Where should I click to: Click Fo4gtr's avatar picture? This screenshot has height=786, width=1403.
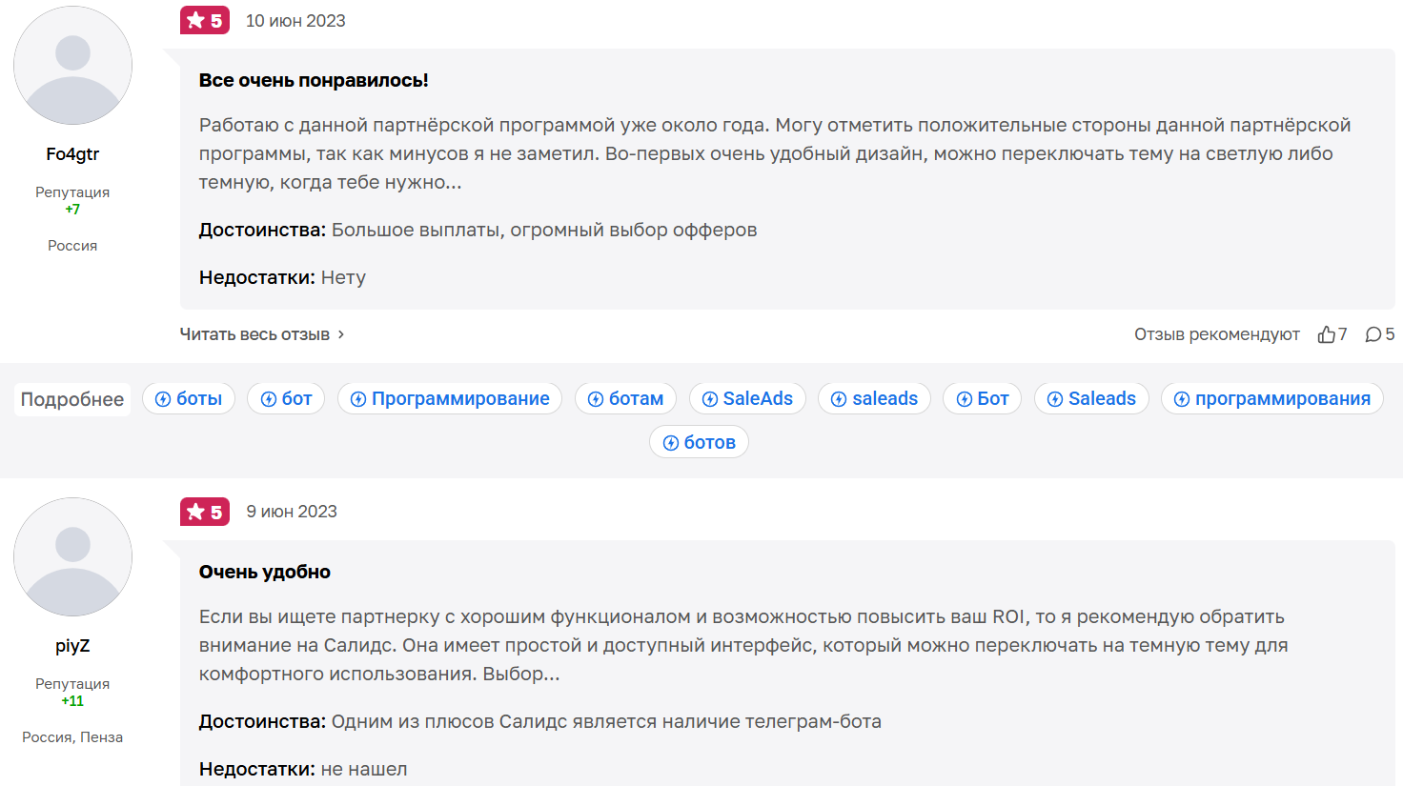point(72,65)
